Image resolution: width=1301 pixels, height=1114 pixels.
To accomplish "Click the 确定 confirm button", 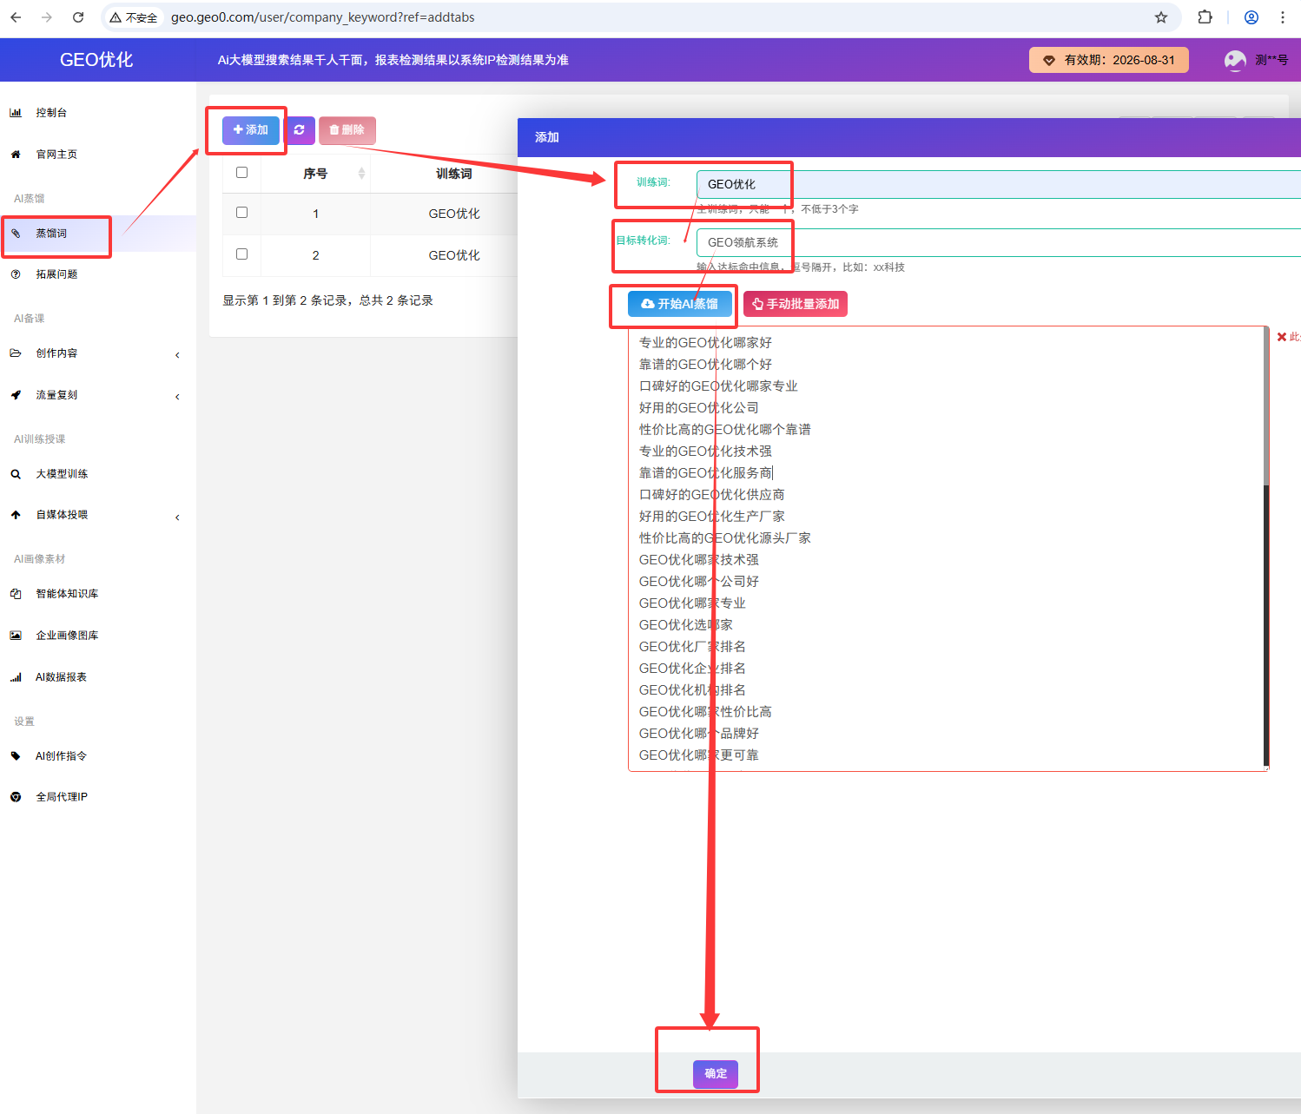I will pyautogui.click(x=715, y=1074).
